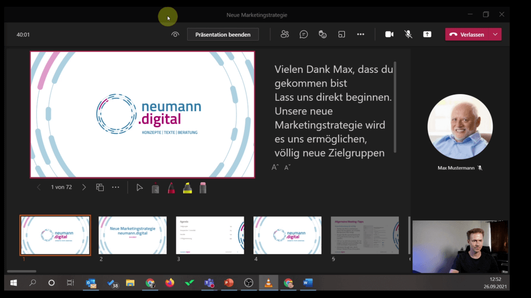Screen dimensions: 531x298
Task: Open the meeting chat
Action: click(304, 35)
